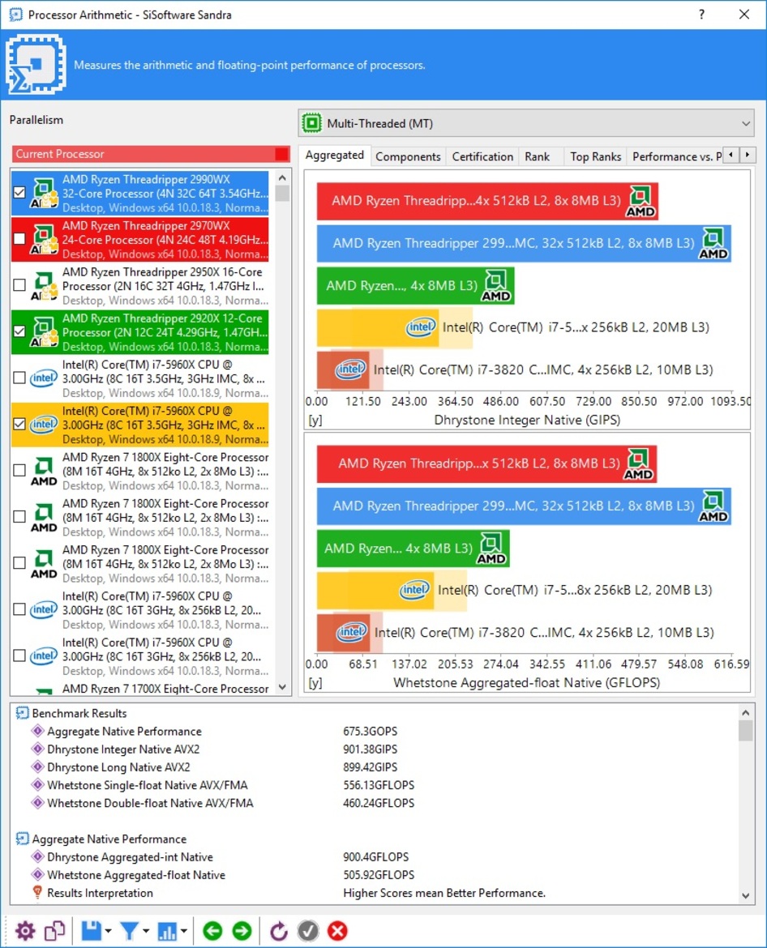767x948 pixels.
Task: Open the Multi-Threaded (MT) parallelism dropdown
Action: (x=526, y=123)
